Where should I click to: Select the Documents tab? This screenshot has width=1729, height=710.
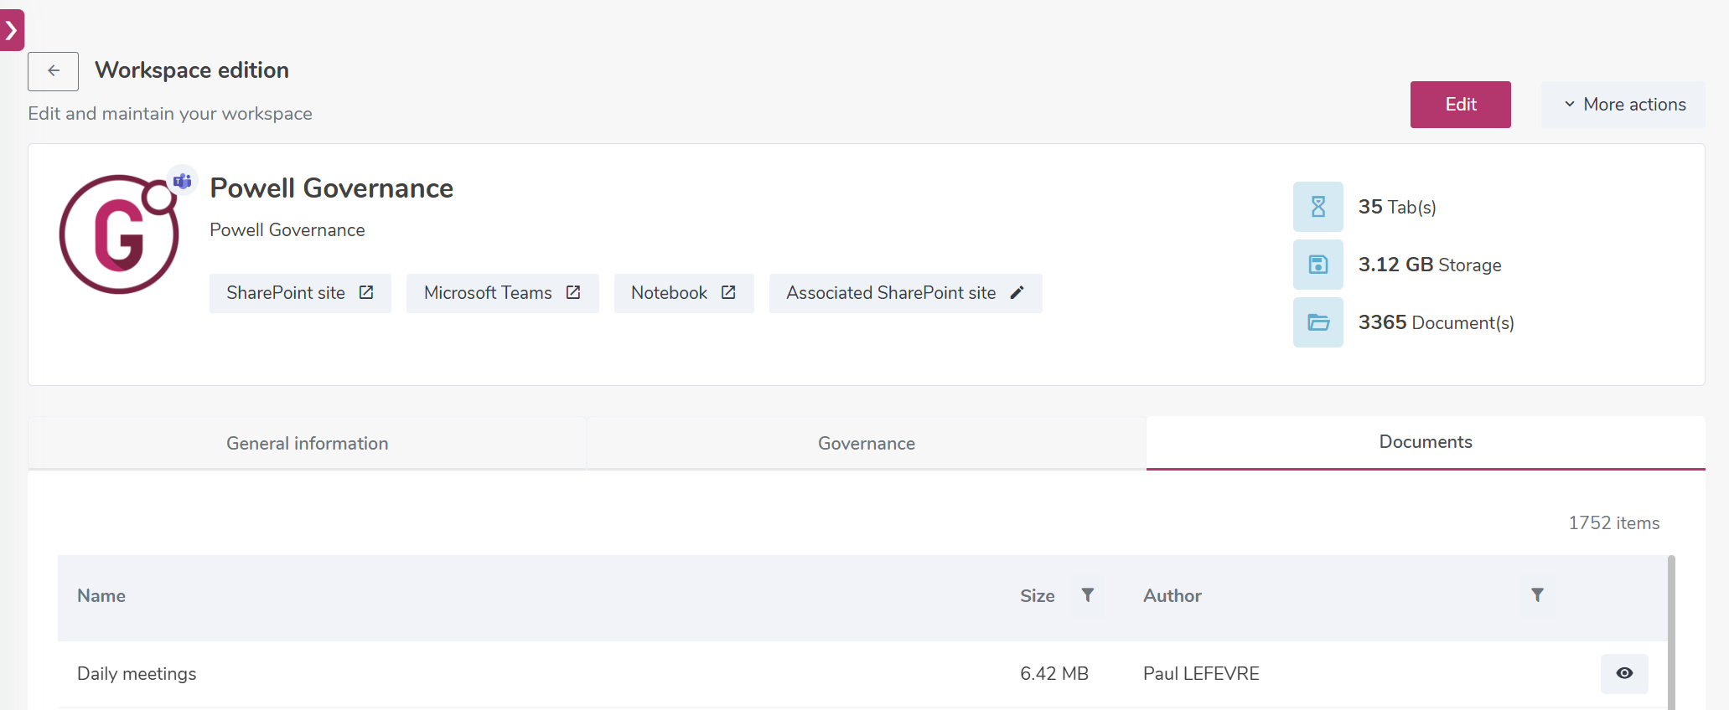pos(1426,442)
